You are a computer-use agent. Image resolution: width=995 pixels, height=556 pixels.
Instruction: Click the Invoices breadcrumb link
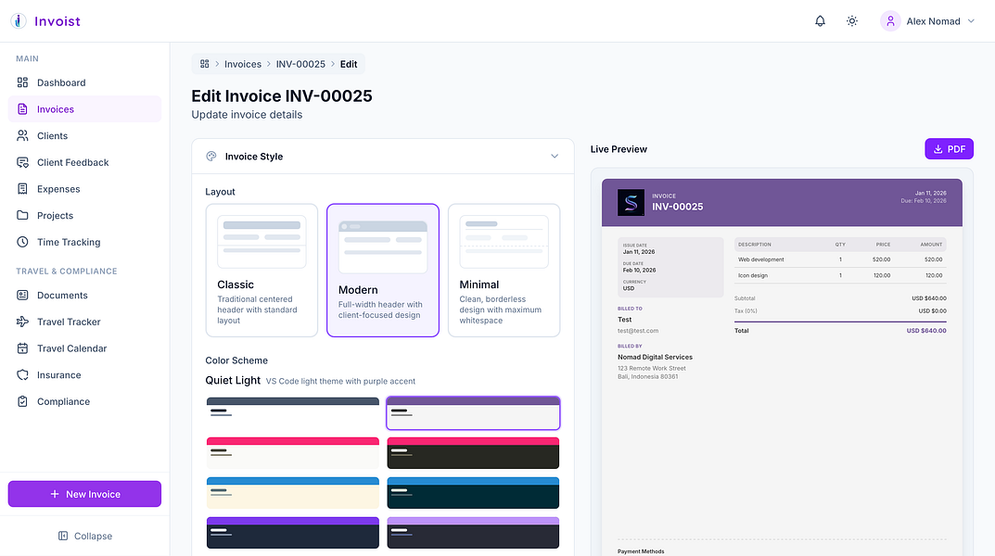243,64
